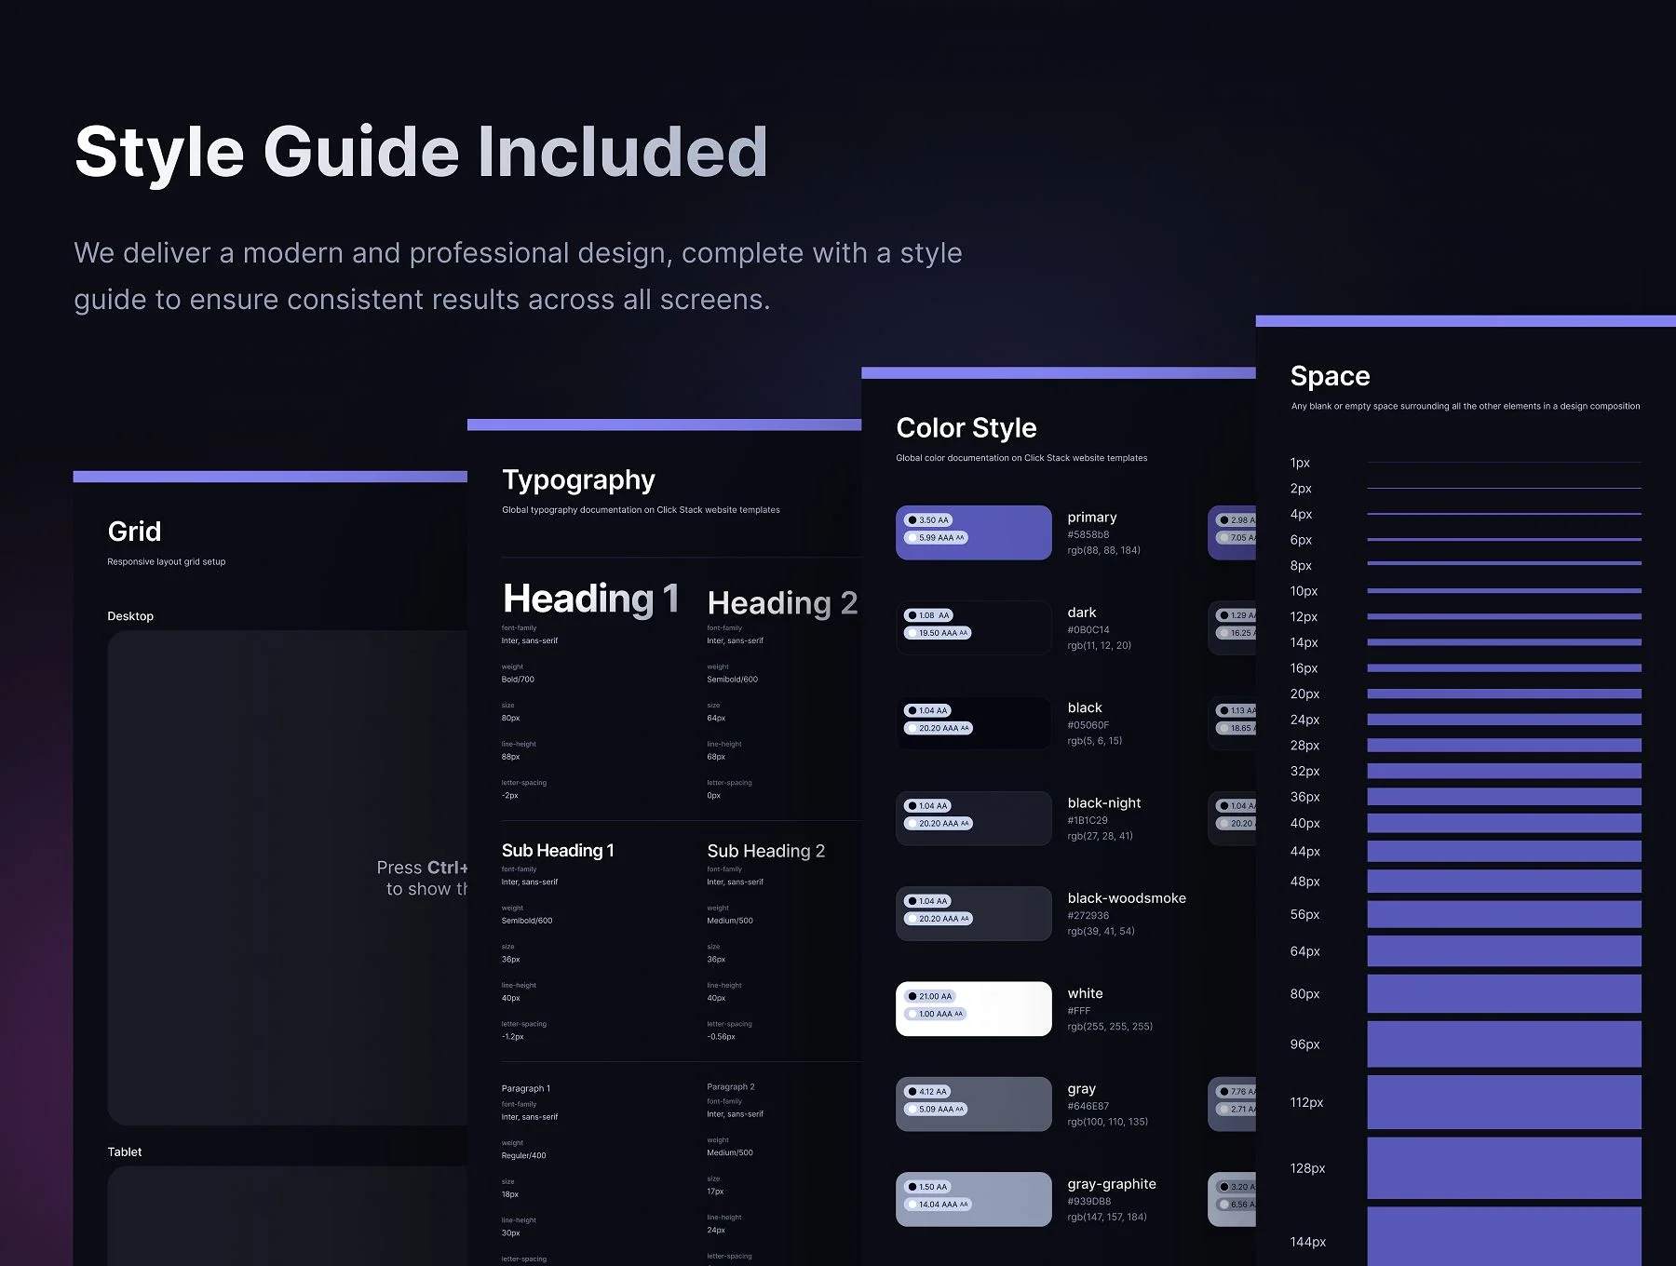Pick the black-night color swatch
The height and width of the screenshot is (1266, 1676).
click(973, 818)
